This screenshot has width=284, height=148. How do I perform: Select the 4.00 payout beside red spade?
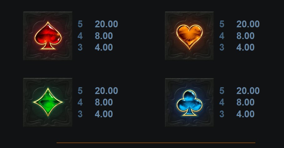pos(104,47)
